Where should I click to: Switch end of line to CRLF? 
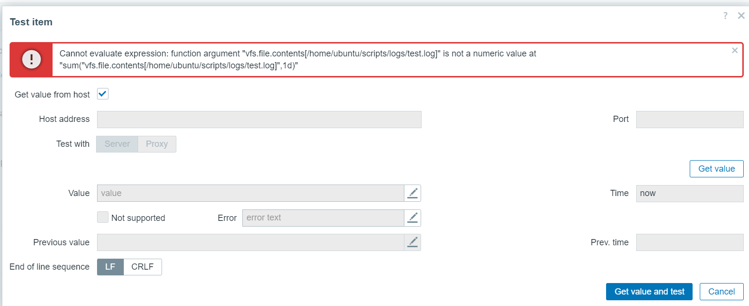142,267
